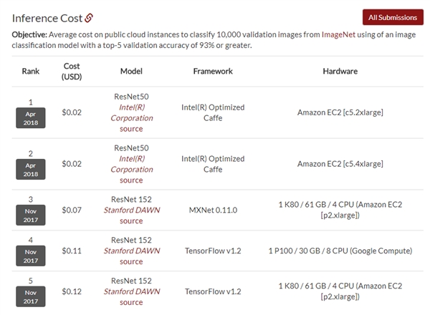This screenshot has width=430, height=315.
Task: Click source link for MXNet ResNet 152
Action: (131, 221)
